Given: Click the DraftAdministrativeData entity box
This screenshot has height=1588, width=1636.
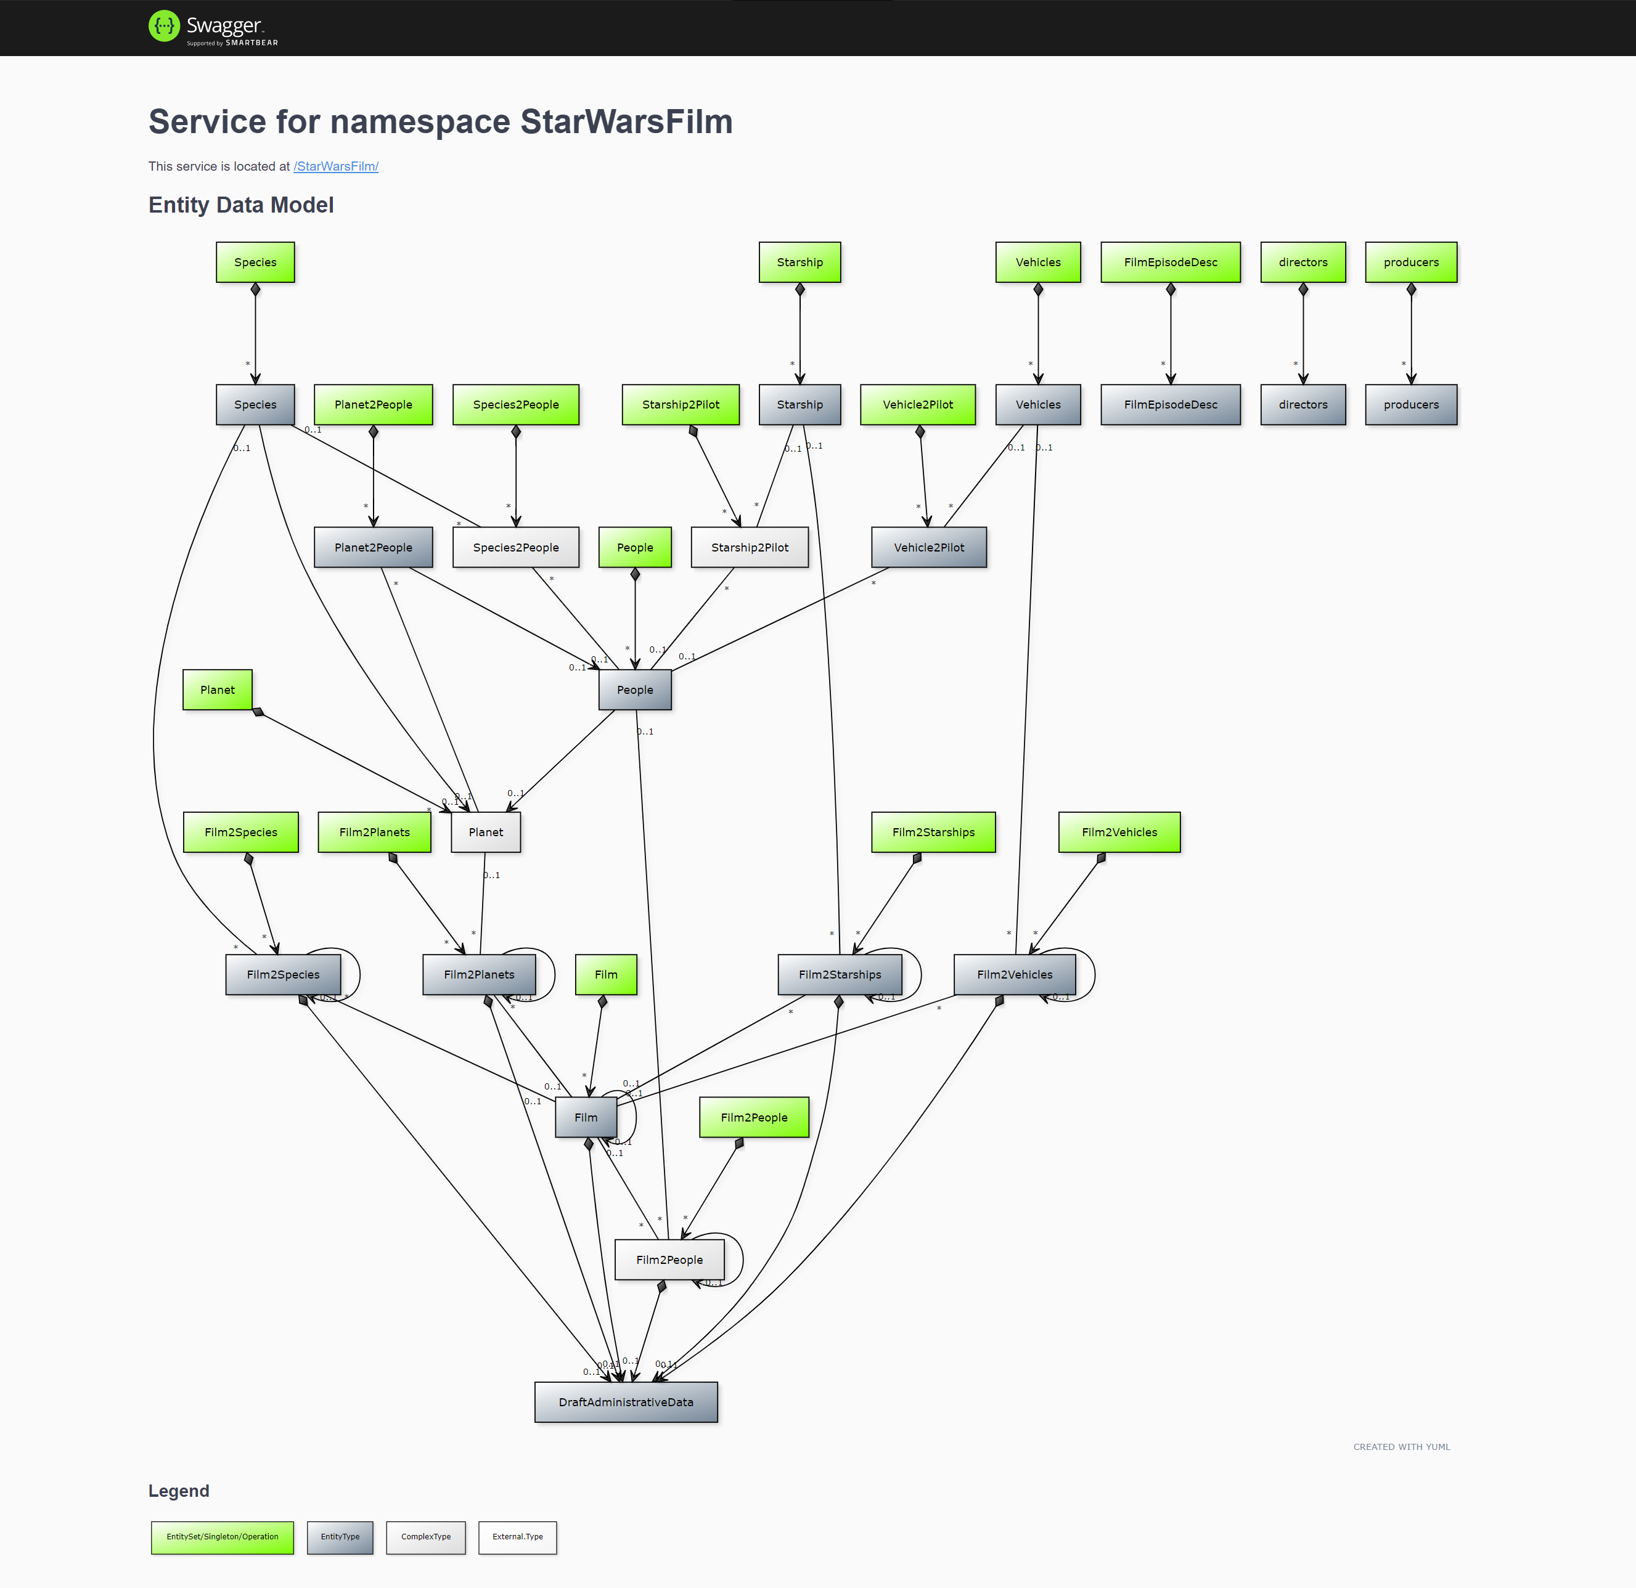Looking at the screenshot, I should (x=625, y=1401).
